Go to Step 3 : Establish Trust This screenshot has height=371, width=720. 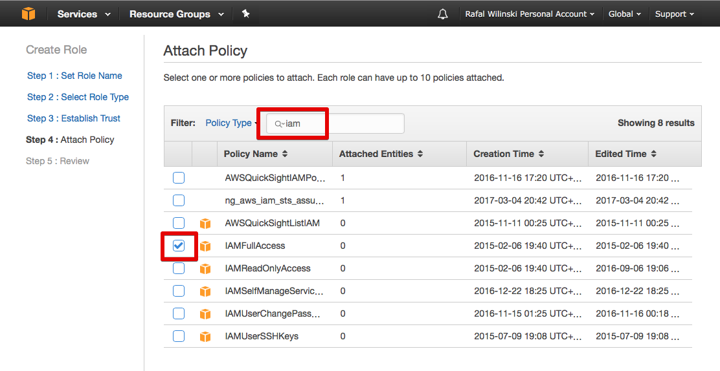73,118
